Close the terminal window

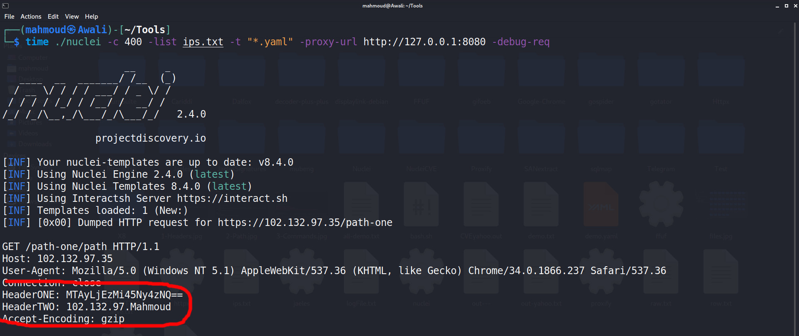[795, 6]
